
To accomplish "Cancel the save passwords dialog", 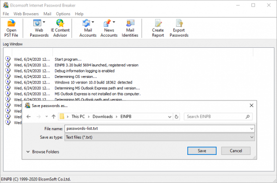I will [236, 151].
